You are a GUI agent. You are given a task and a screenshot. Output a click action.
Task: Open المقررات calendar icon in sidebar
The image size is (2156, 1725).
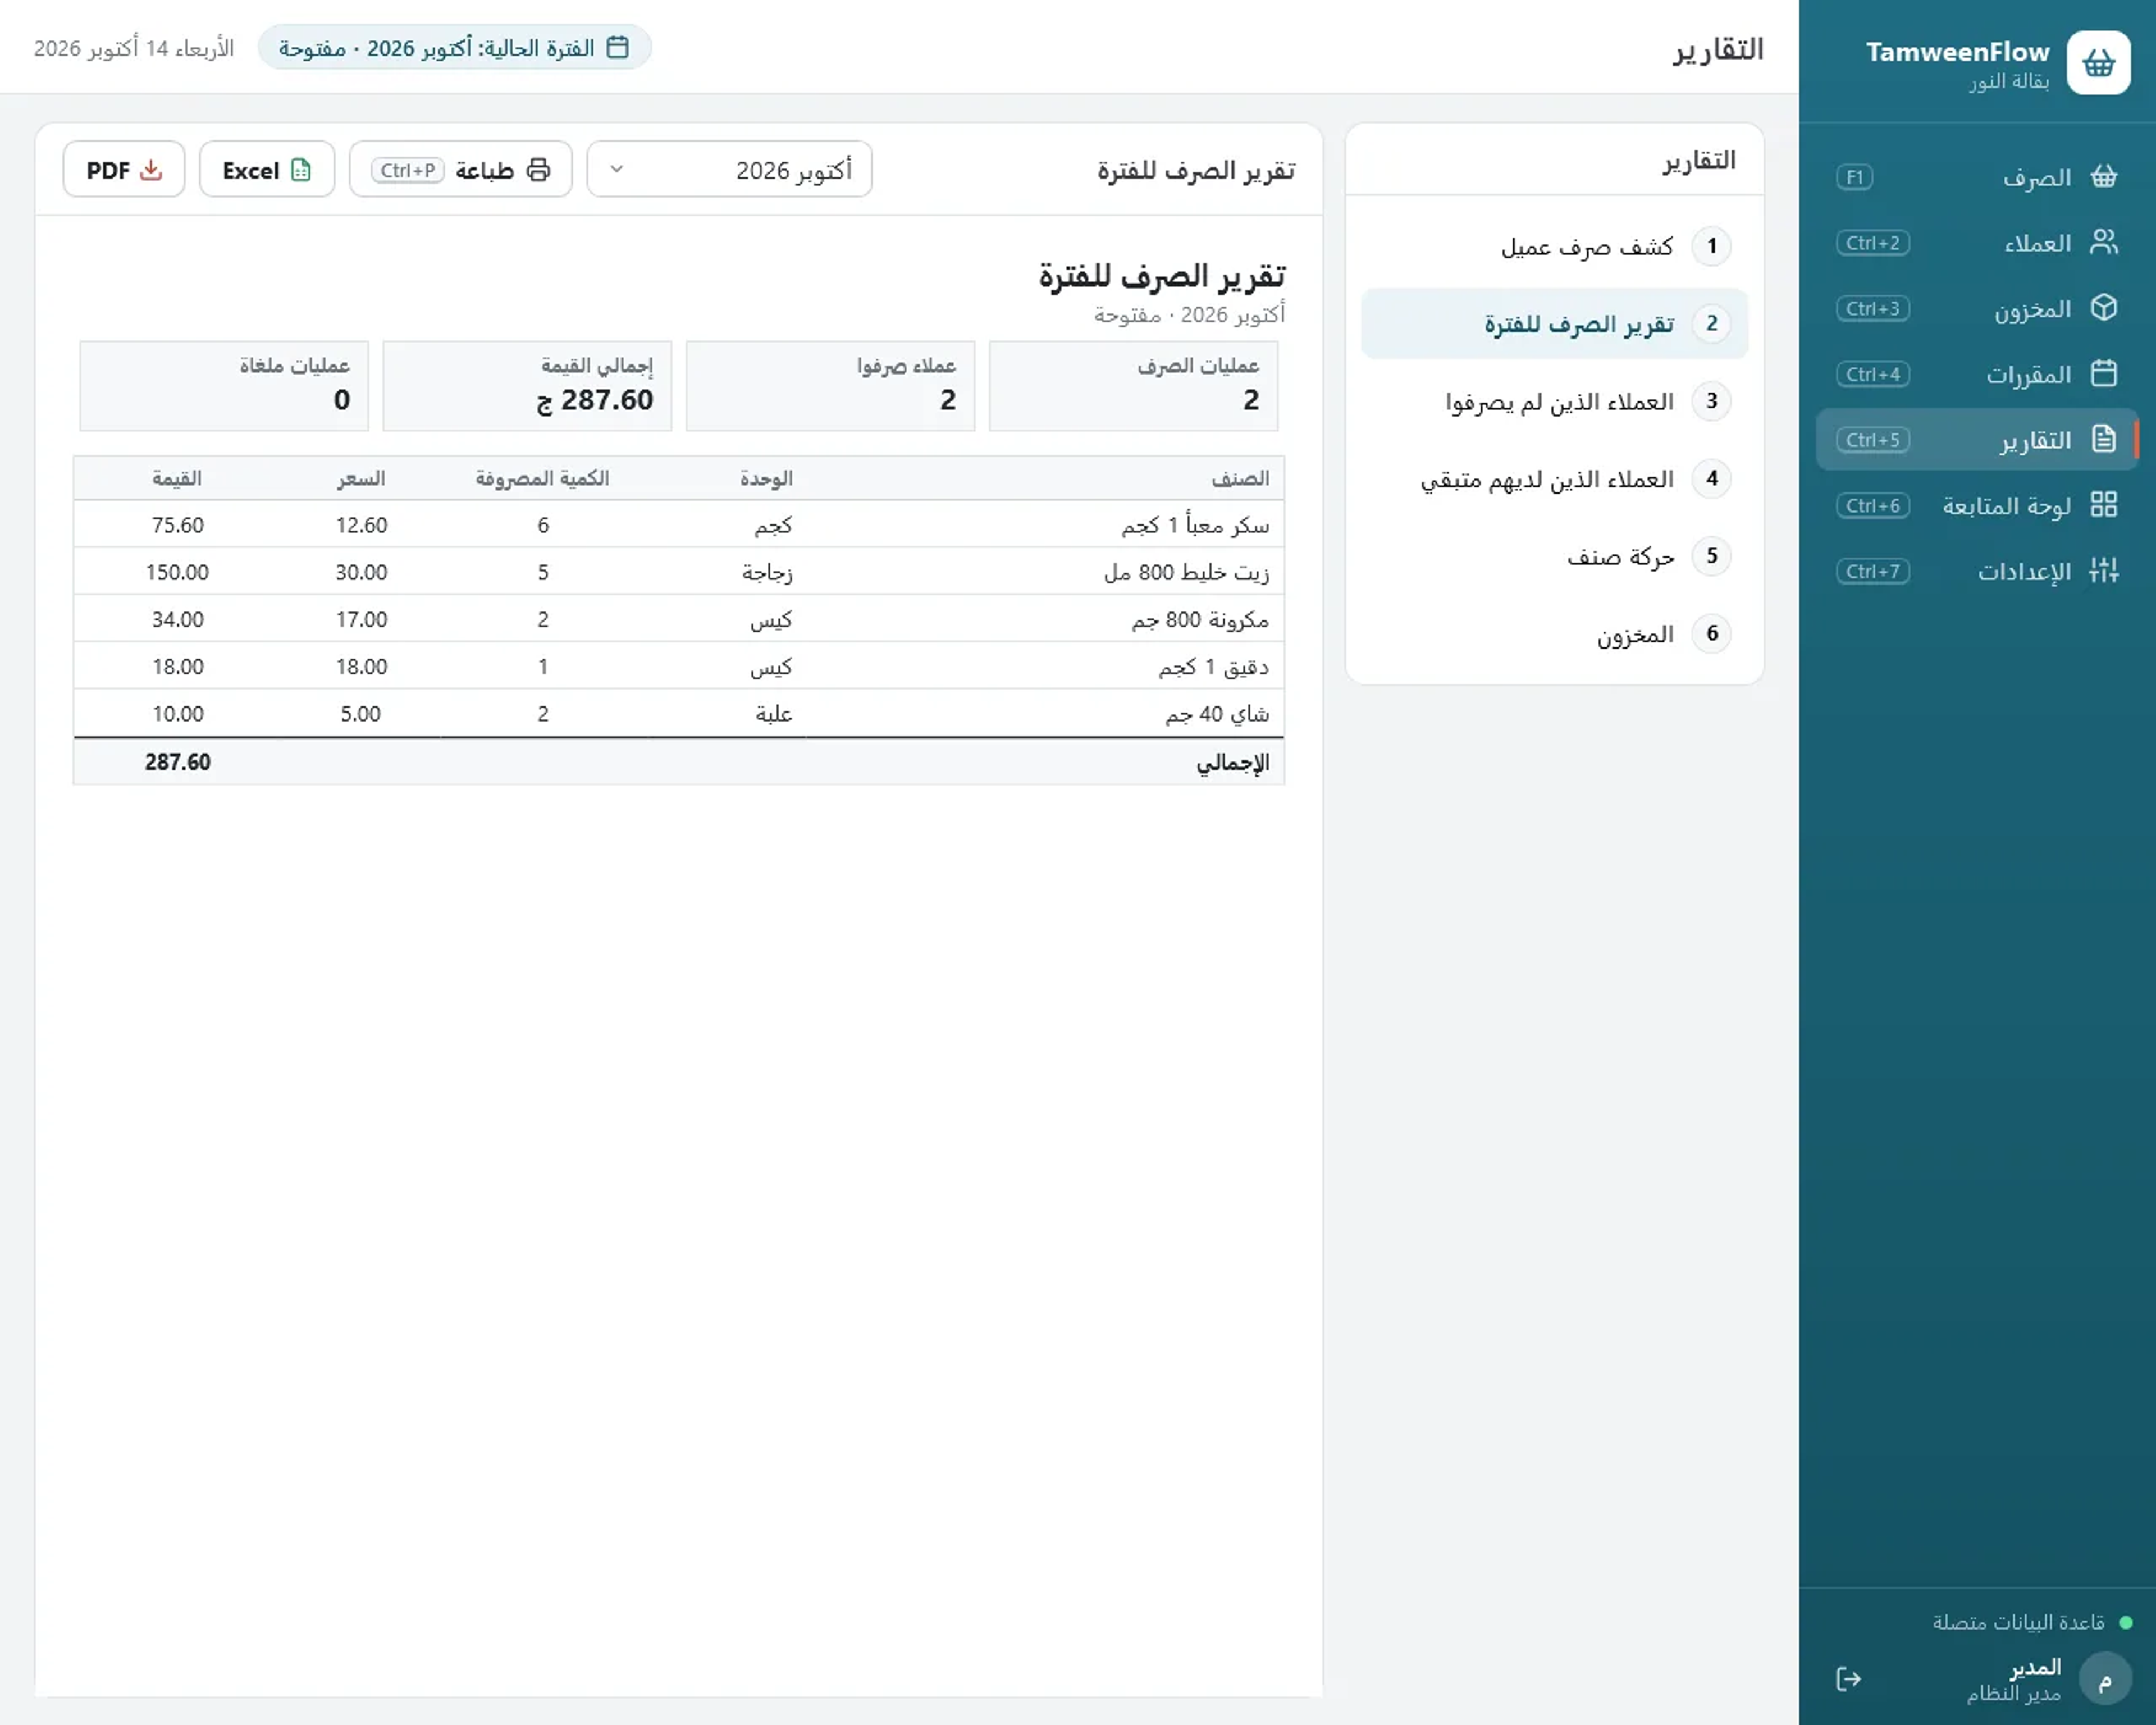coord(2103,374)
